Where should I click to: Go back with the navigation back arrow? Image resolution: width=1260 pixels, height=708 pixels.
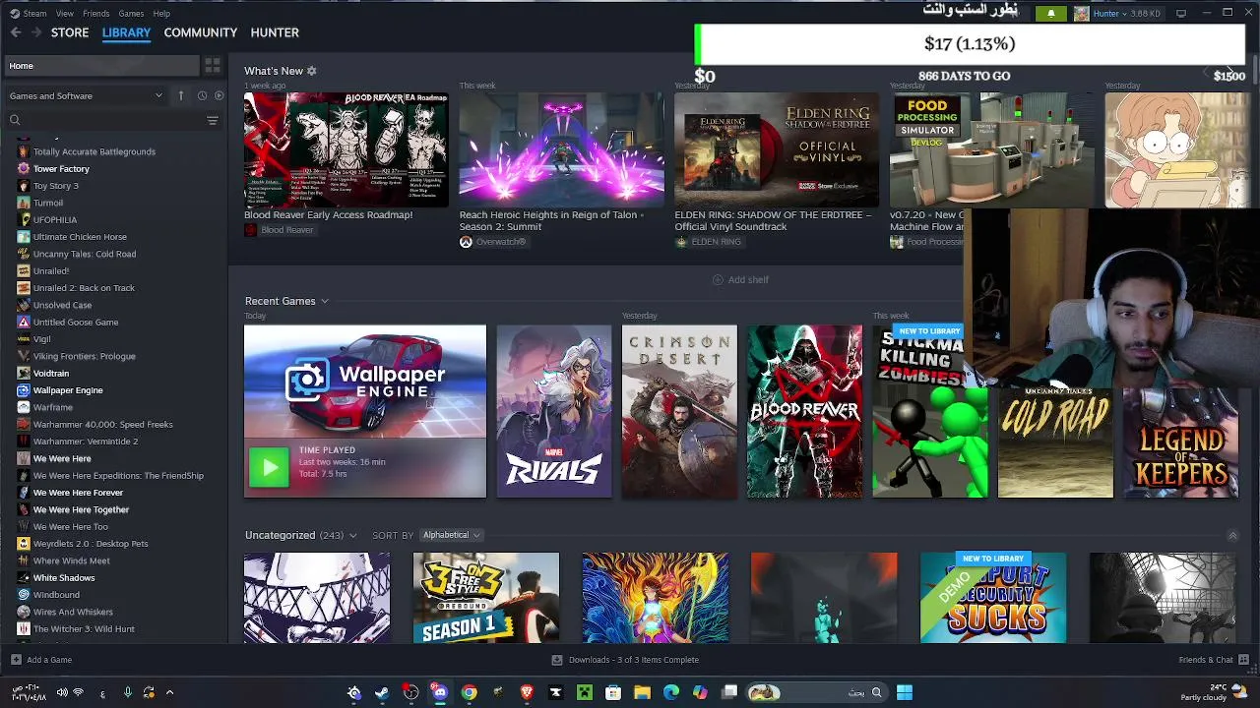click(16, 32)
